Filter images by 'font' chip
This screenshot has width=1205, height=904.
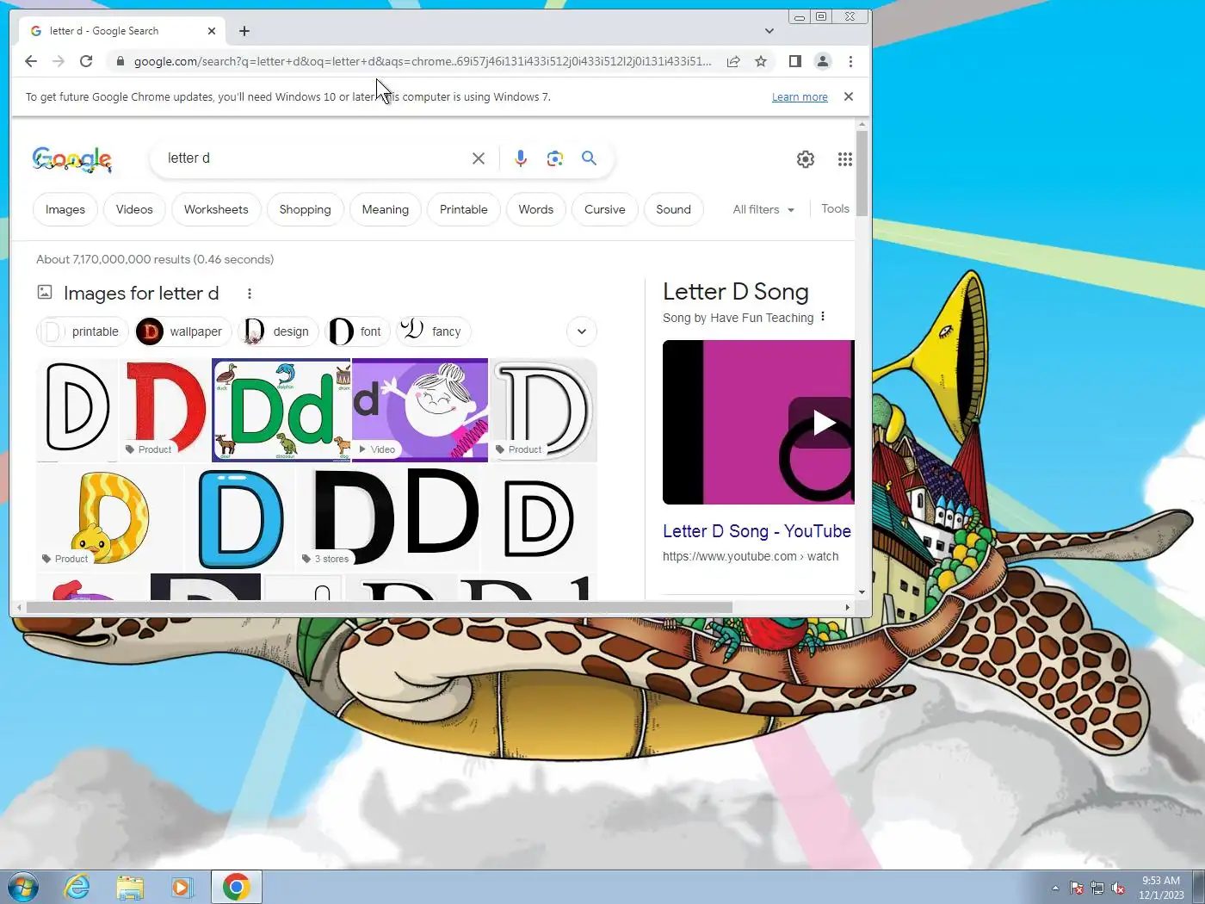click(x=358, y=331)
